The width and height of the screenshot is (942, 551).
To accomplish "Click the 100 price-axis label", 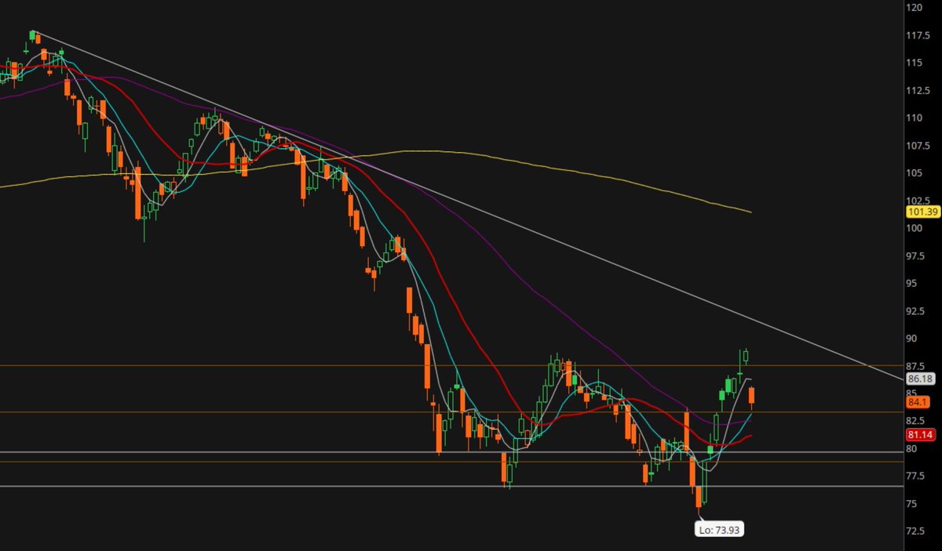I will [x=915, y=228].
